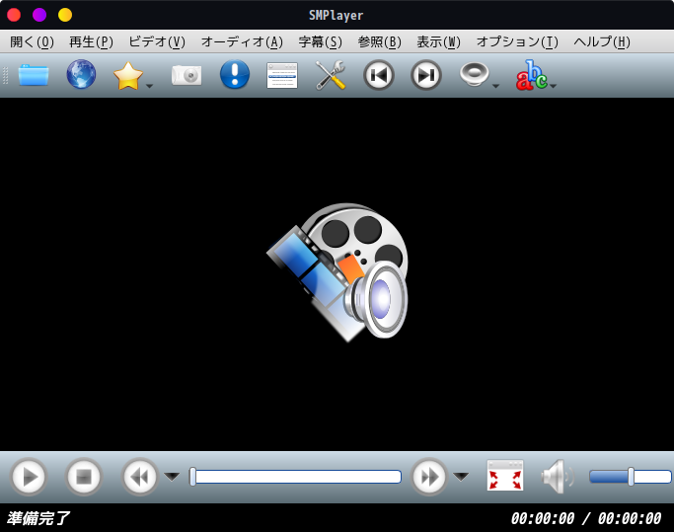Open the 表示(W) menu

point(438,41)
